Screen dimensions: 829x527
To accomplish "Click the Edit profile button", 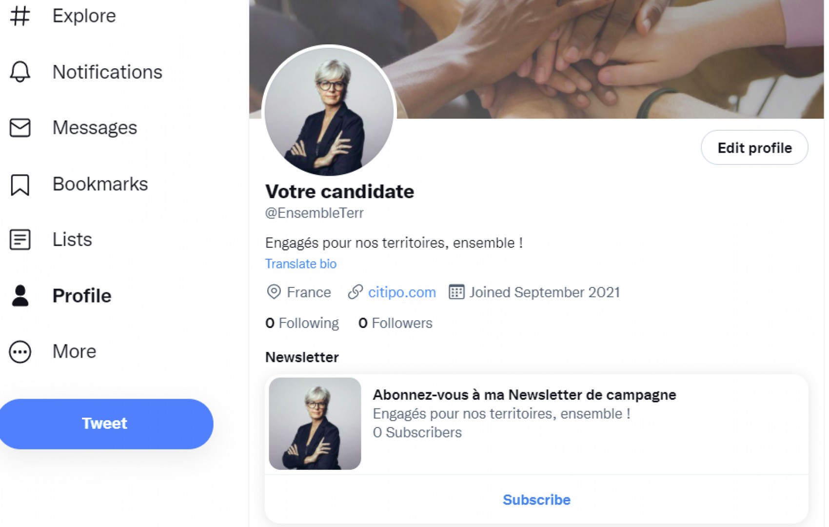I will pos(754,148).
